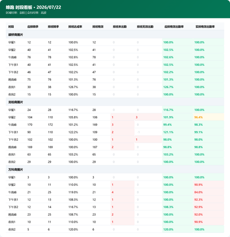The image size is (230, 237).
Task: Click the 排班达成率 column header
Action: click(x=75, y=27)
